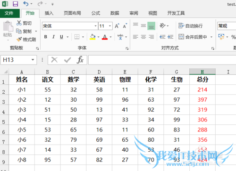Switch to the 插入 ribbon tab
The image size is (236, 171).
click(49, 13)
